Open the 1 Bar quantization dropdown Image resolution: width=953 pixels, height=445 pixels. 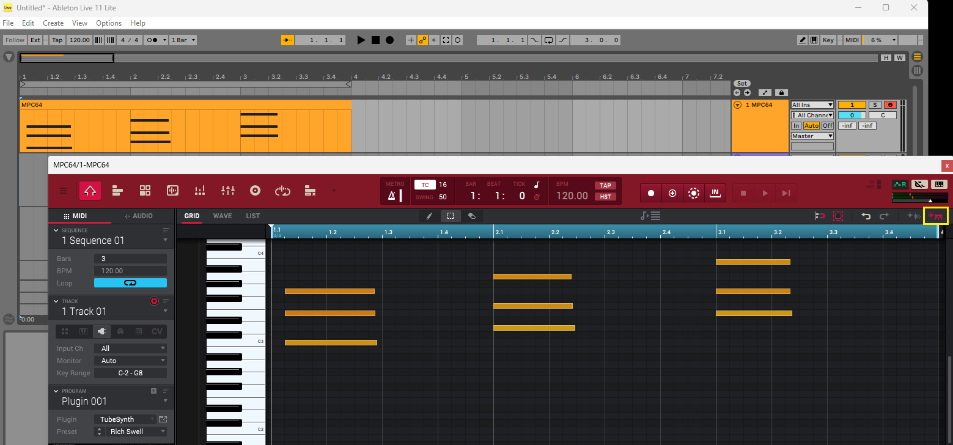click(183, 40)
